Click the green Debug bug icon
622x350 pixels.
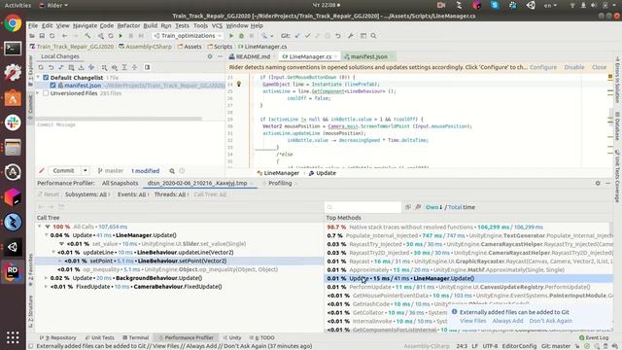[x=241, y=36]
